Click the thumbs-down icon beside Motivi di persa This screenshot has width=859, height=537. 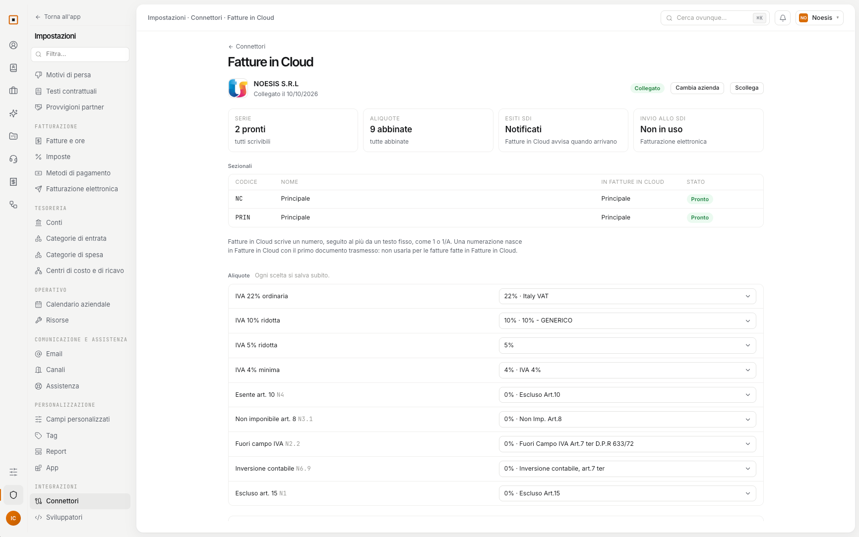tap(39, 75)
